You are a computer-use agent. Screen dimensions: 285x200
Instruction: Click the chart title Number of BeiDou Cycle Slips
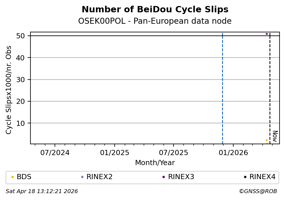(155, 9)
